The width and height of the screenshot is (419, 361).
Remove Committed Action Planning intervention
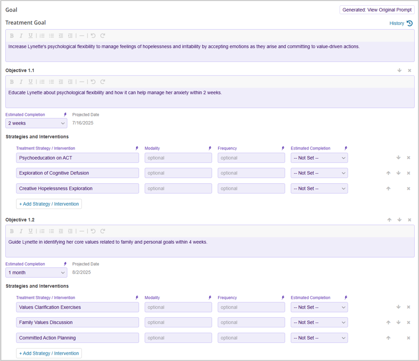point(408,338)
